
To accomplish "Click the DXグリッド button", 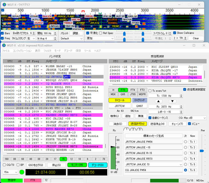I will [x=139, y=100].
